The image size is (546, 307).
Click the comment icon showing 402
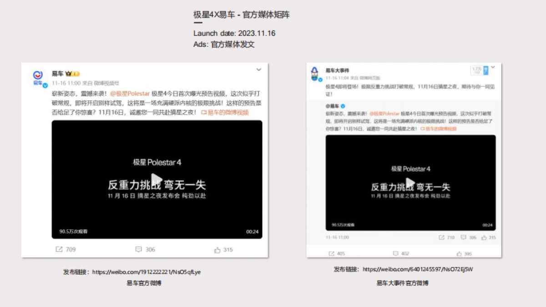pos(395,253)
